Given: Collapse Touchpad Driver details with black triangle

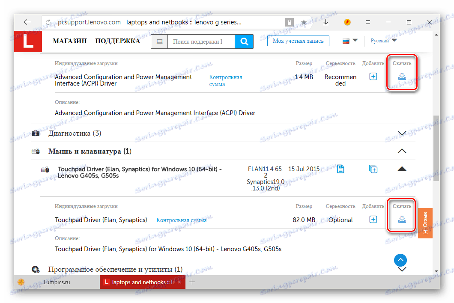Looking at the screenshot, I should coord(402,169).
